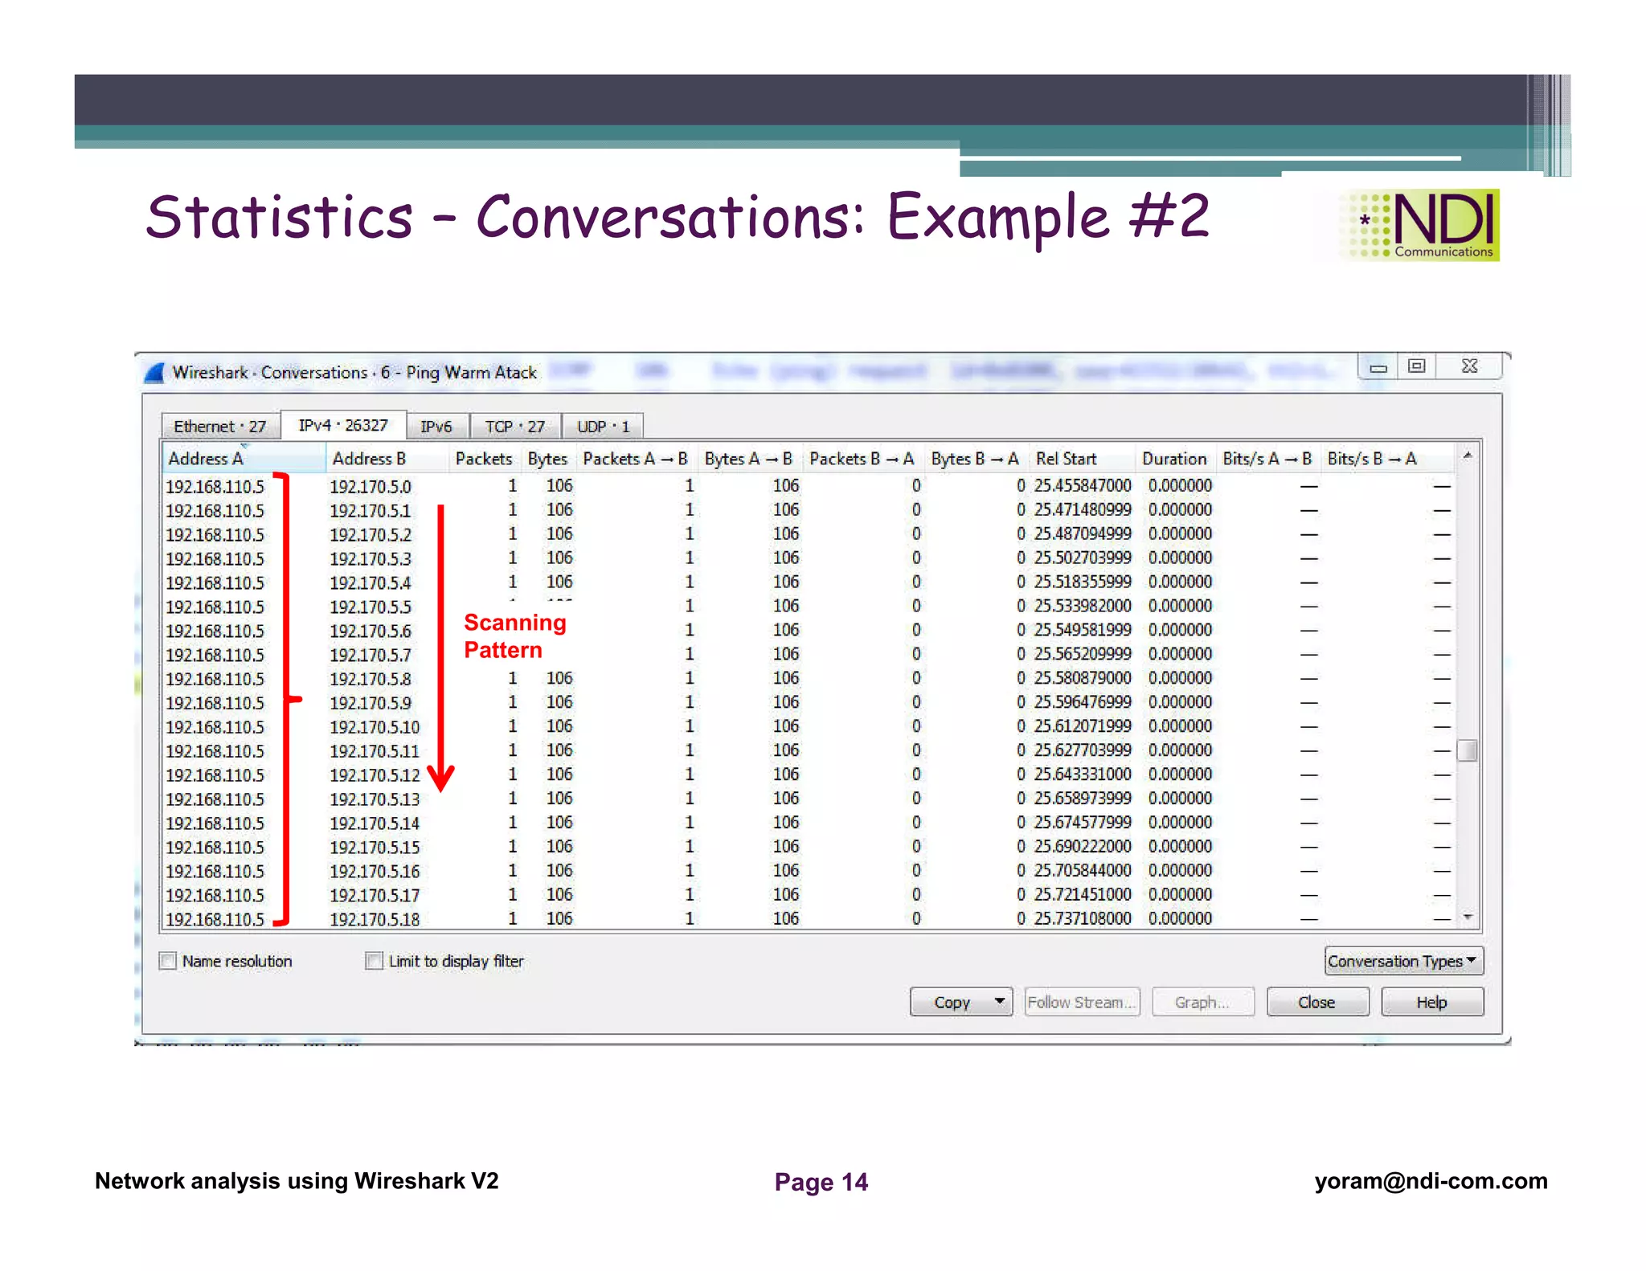This screenshot has height=1271, width=1646.
Task: Open the UDP · 1 tab
Action: click(x=603, y=427)
